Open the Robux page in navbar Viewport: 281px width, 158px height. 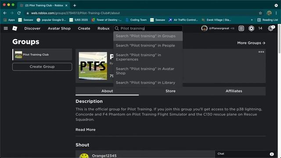(104, 28)
